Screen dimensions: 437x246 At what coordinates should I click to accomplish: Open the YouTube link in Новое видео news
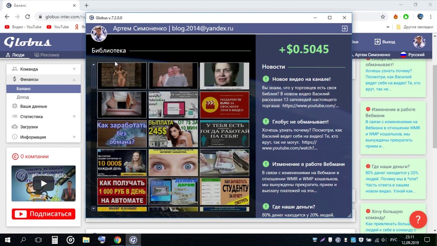[x=310, y=106]
